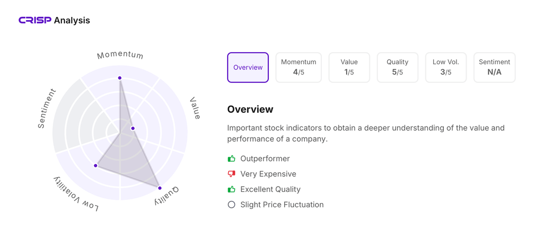
Task: Switch to the Value 1/5 tab
Action: click(349, 67)
